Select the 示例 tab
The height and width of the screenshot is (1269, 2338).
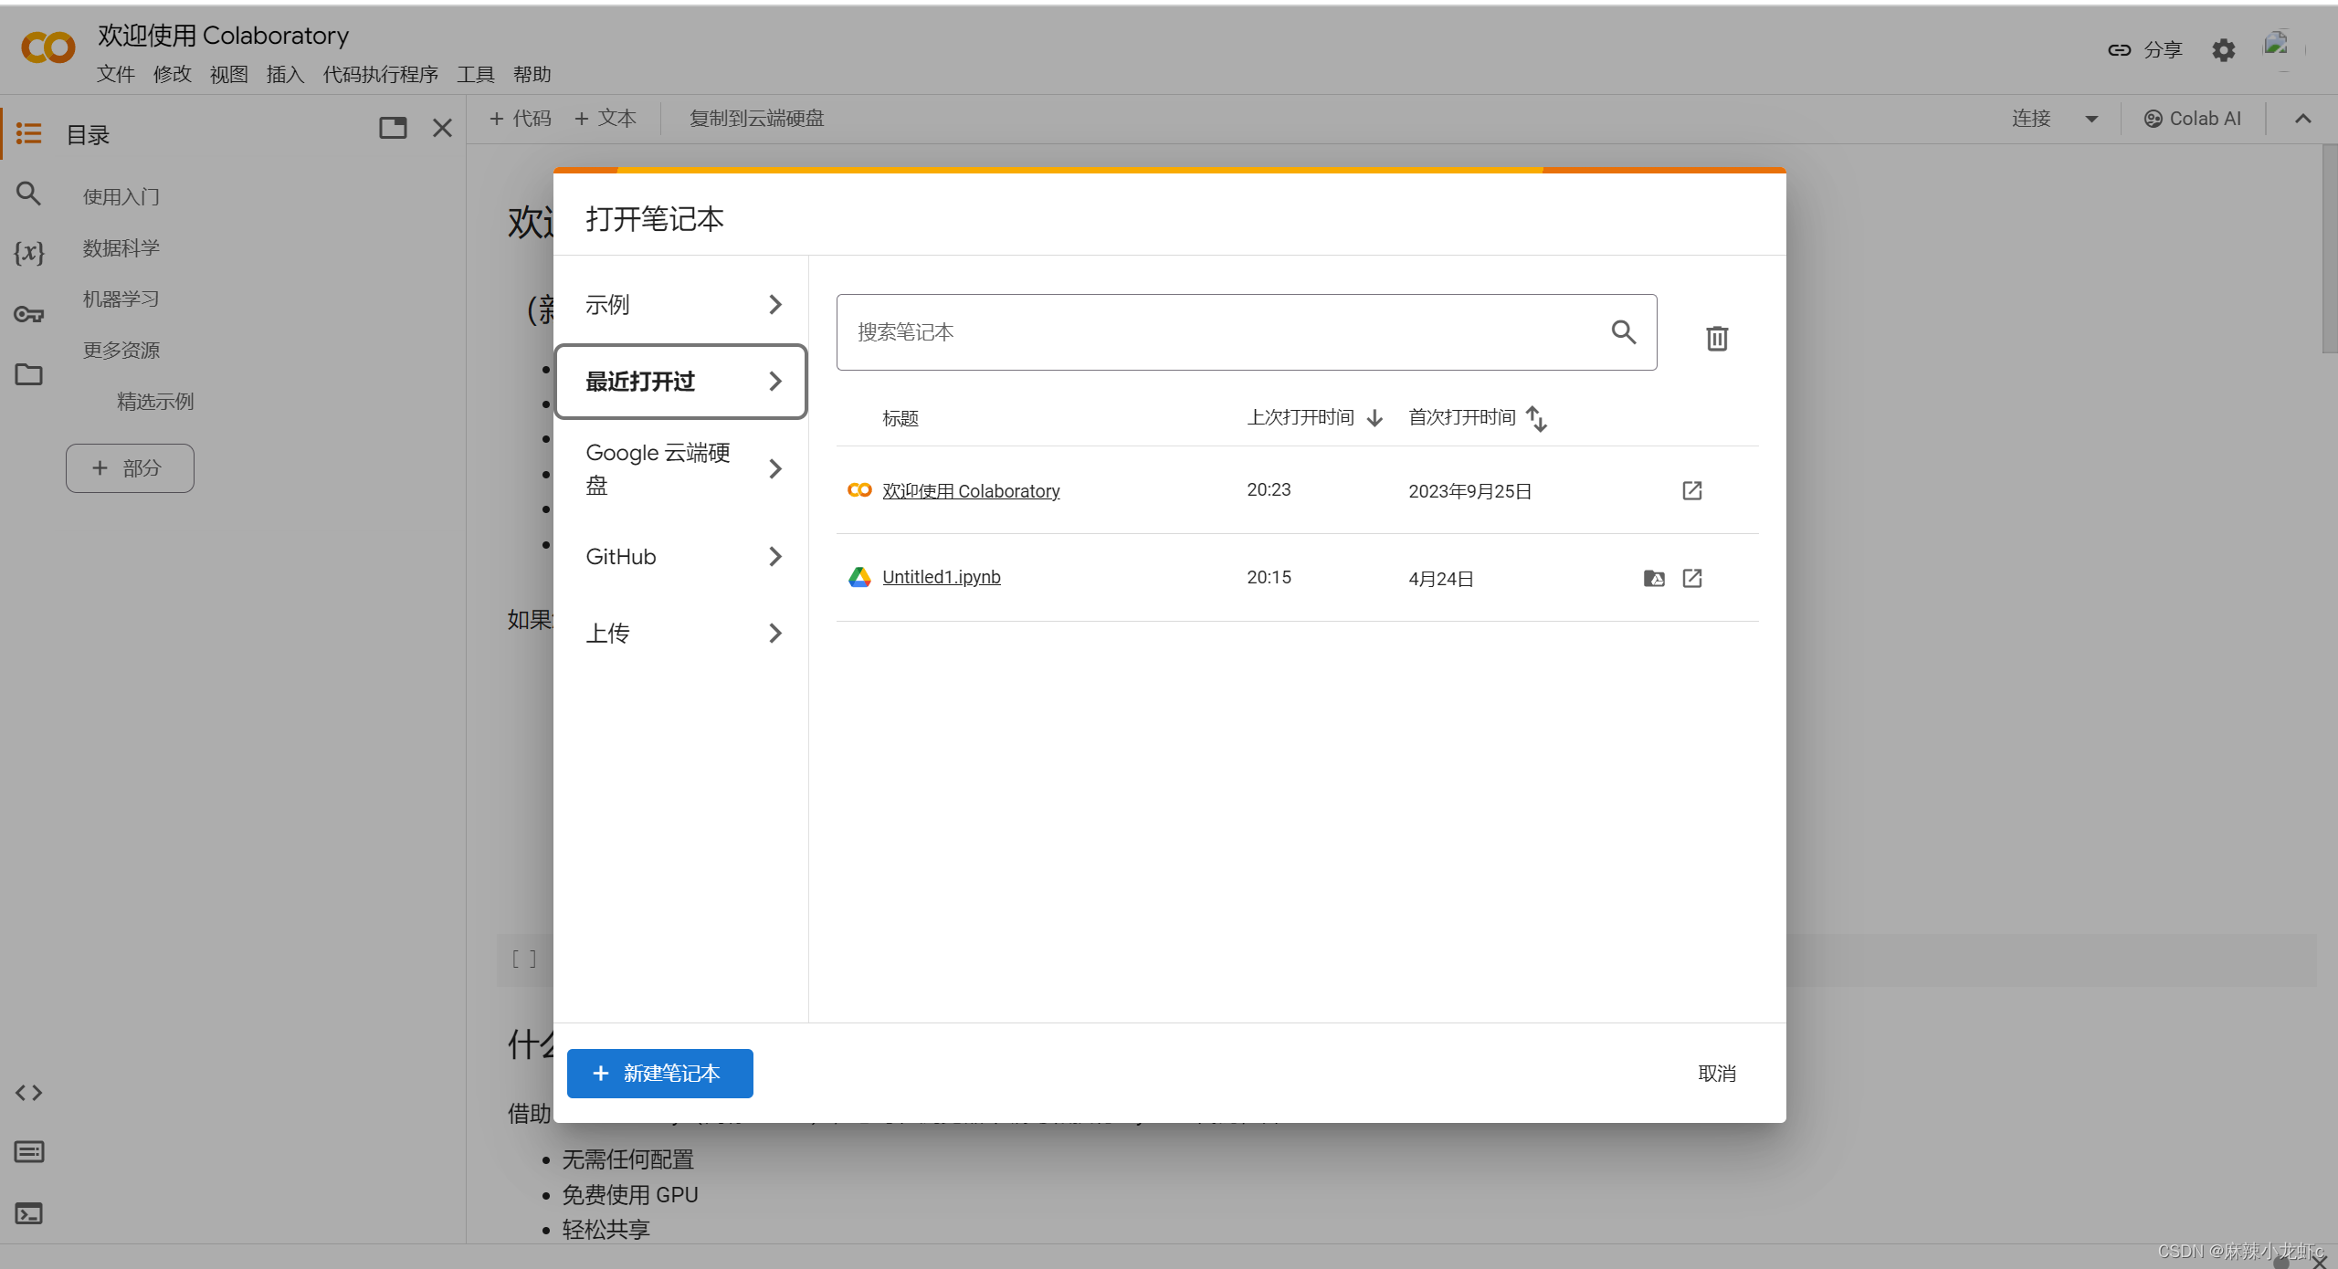[681, 305]
